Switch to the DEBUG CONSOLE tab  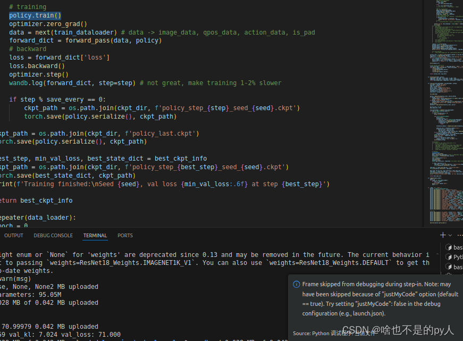tap(53, 235)
